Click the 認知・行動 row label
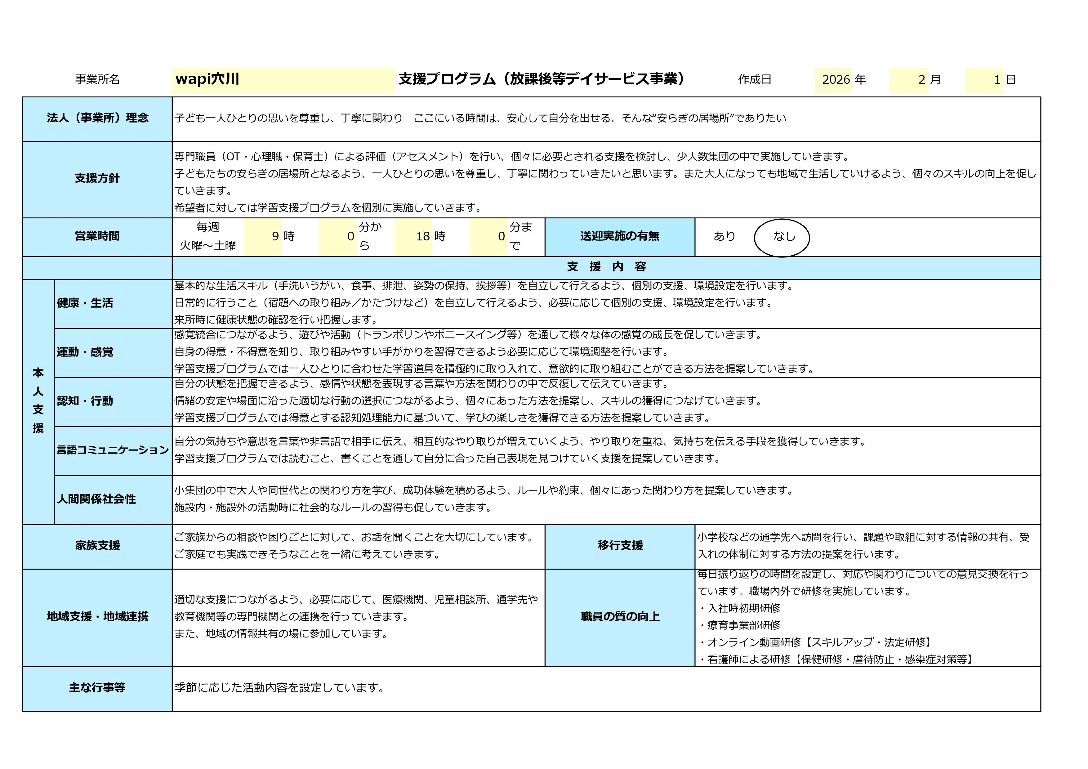Image resolution: width=1088 pixels, height=769 pixels. pos(85,401)
